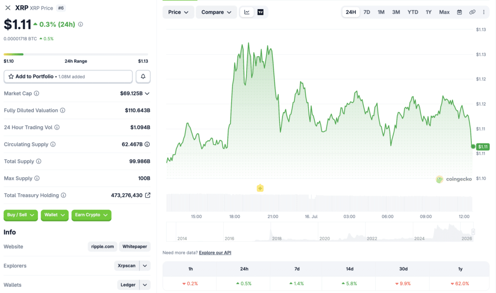Select the 1Y time range tab
The height and width of the screenshot is (293, 496).
point(428,12)
